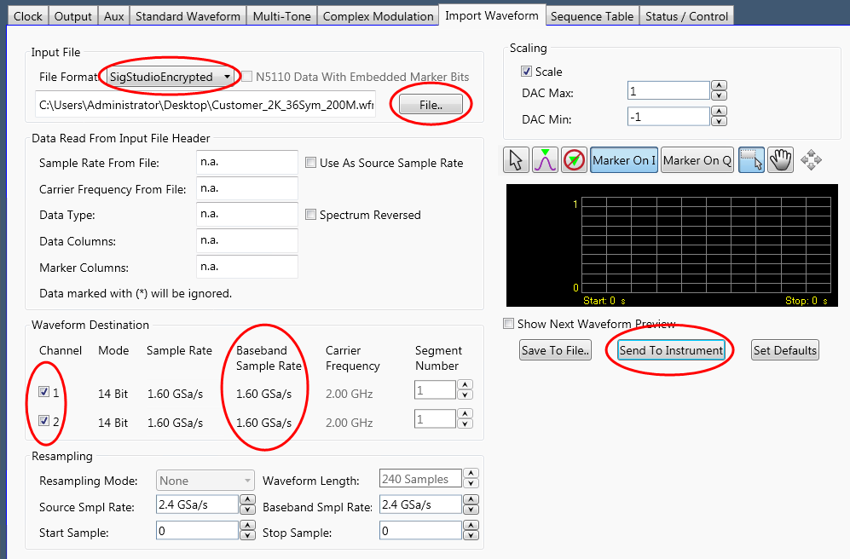The width and height of the screenshot is (850, 559).
Task: Click the Source Smpl Rate input field
Action: [x=196, y=504]
